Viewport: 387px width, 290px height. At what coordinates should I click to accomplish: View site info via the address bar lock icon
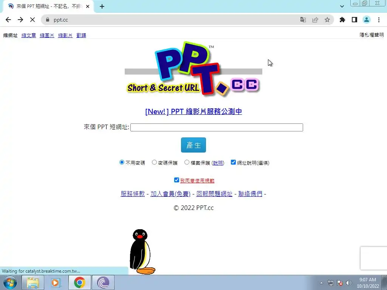pyautogui.click(x=48, y=20)
